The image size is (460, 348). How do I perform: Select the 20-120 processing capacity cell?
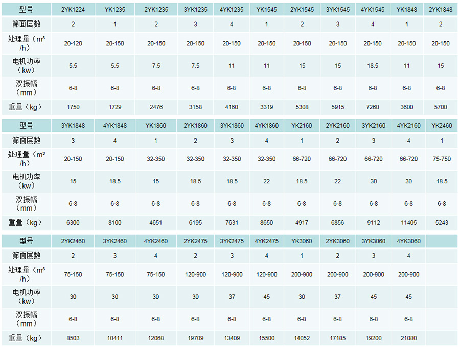[x=73, y=43]
